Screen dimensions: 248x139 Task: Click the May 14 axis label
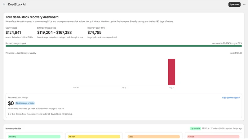tap(171, 88)
